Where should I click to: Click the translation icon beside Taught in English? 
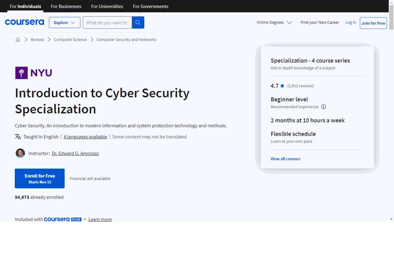click(18, 136)
